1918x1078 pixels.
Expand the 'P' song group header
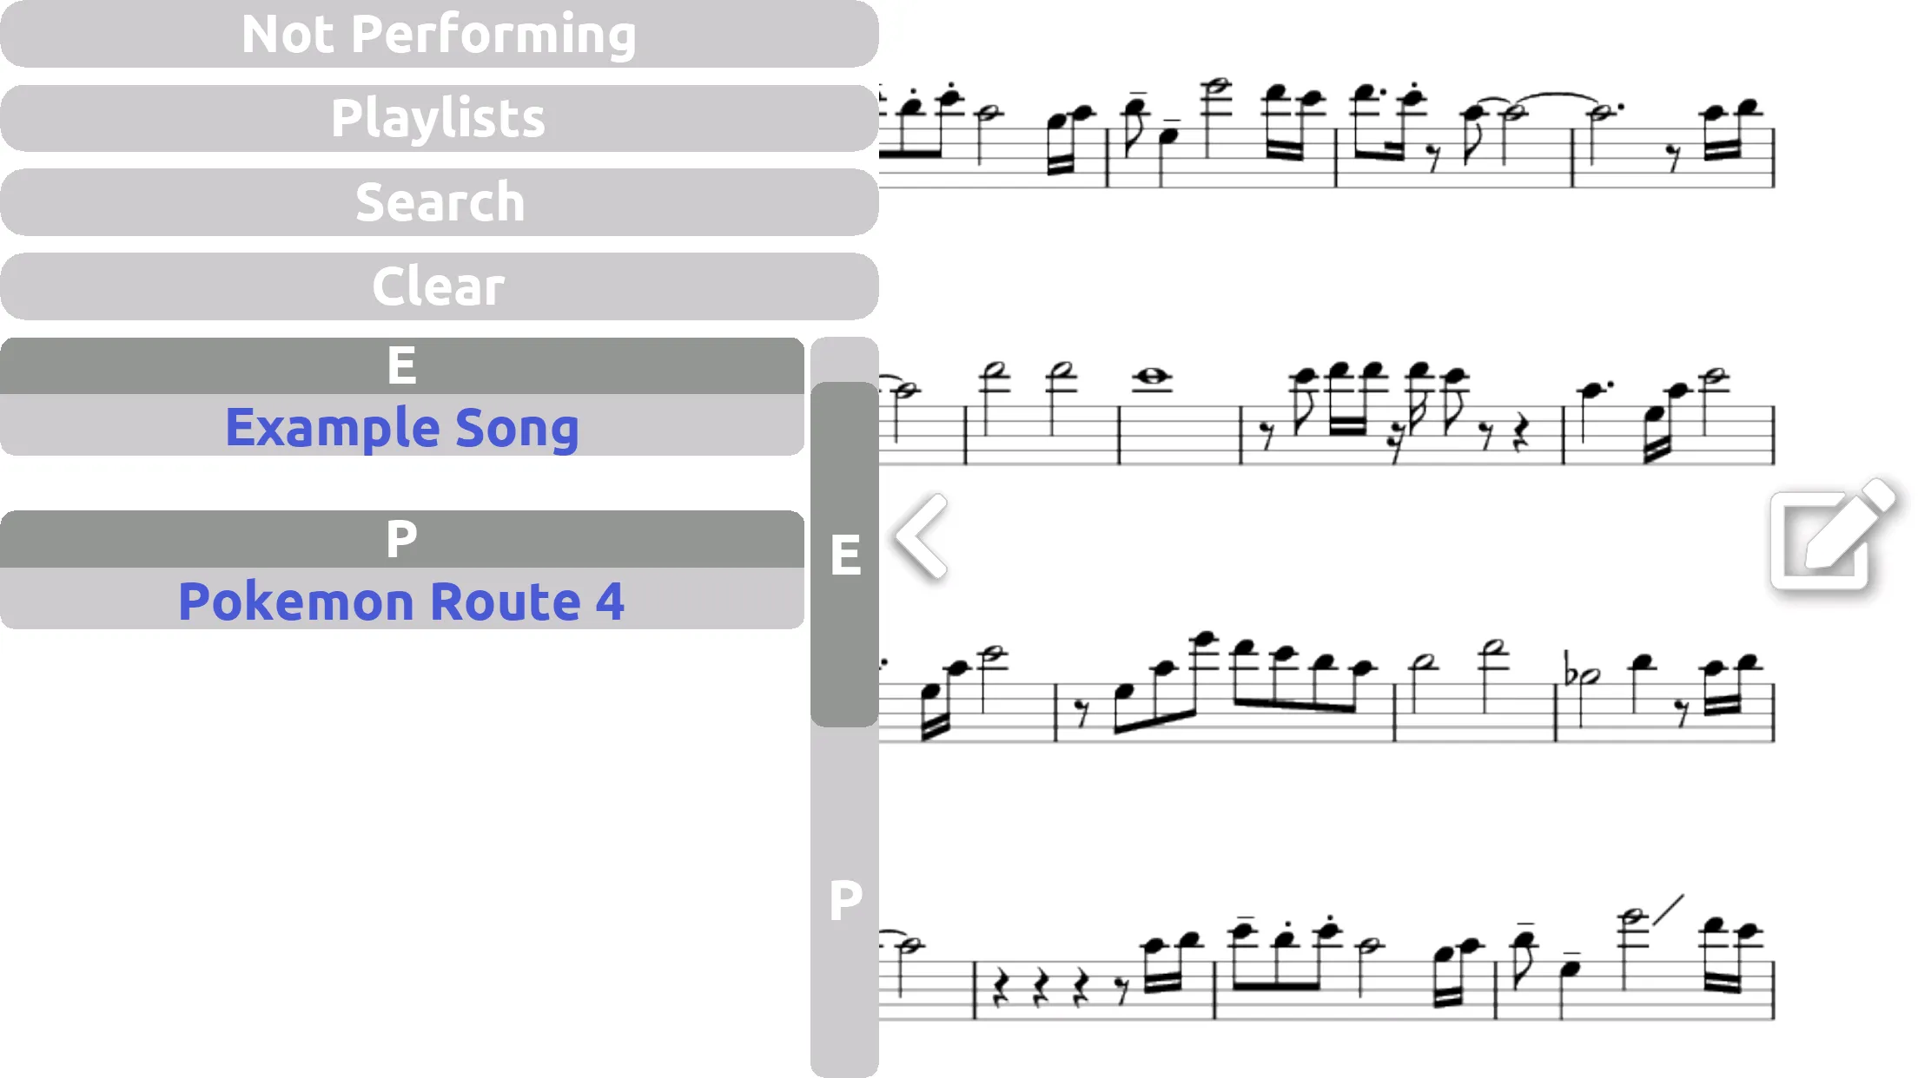(x=402, y=538)
